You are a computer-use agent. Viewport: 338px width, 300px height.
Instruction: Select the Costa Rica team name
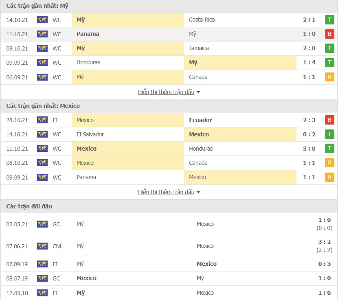[202, 20]
